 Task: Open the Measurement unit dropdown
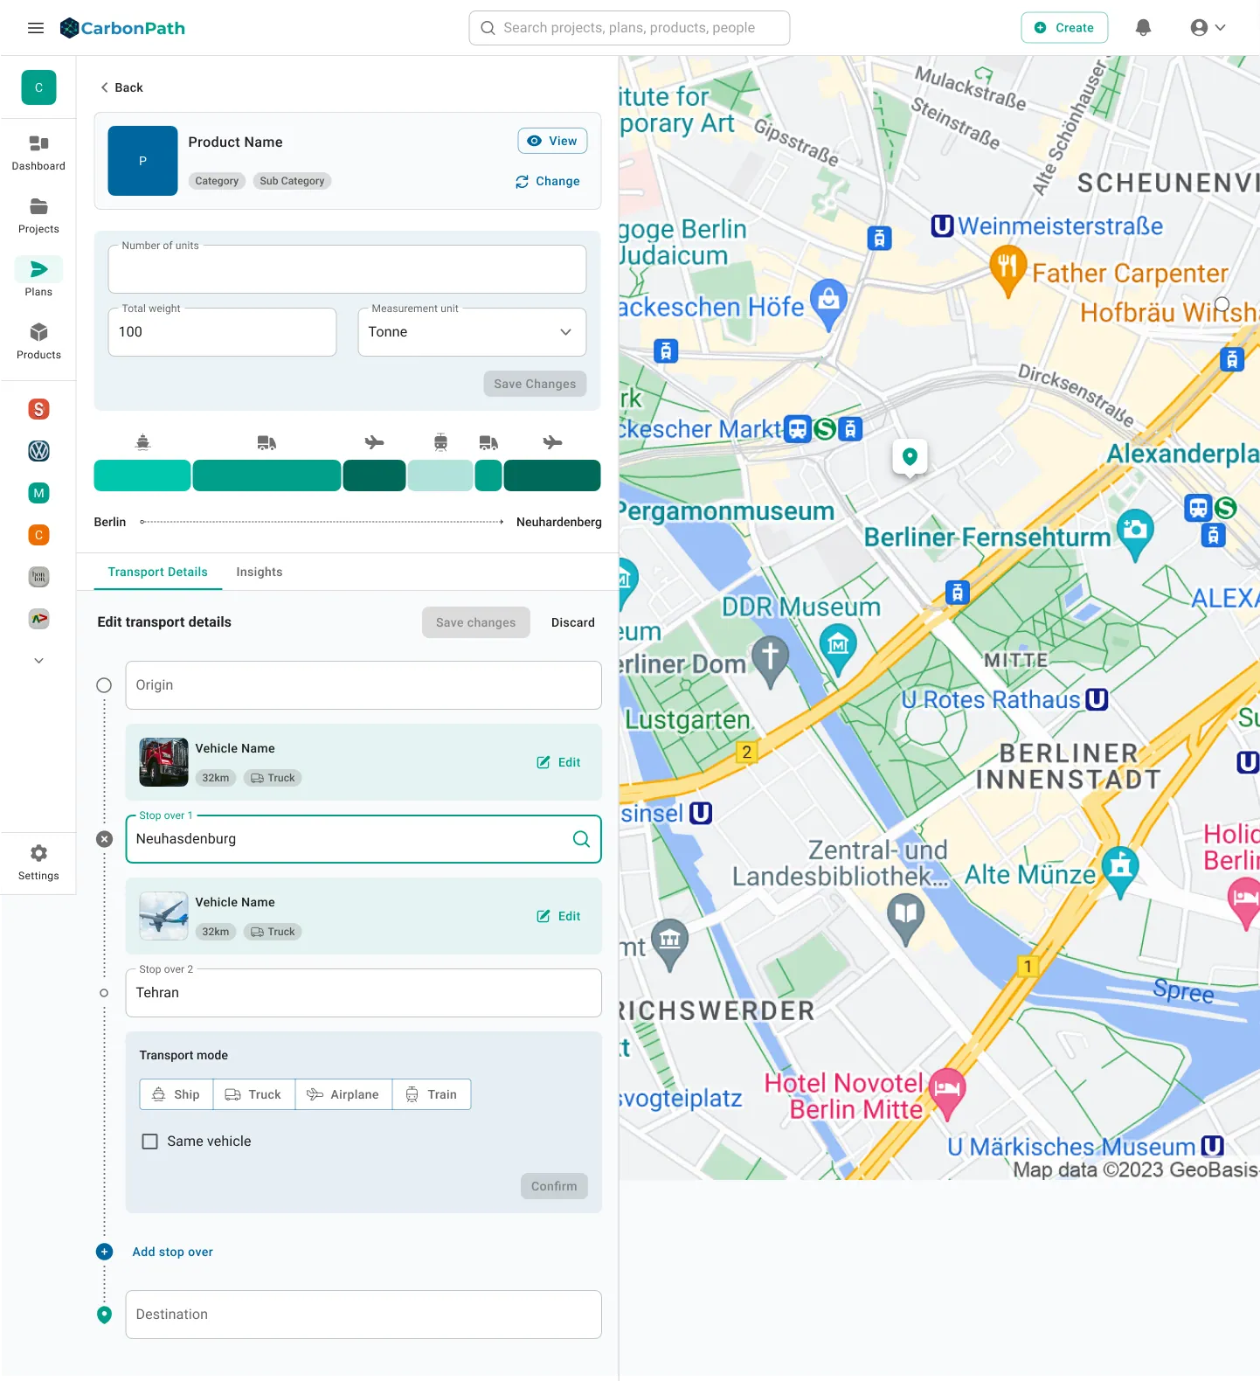(x=472, y=332)
